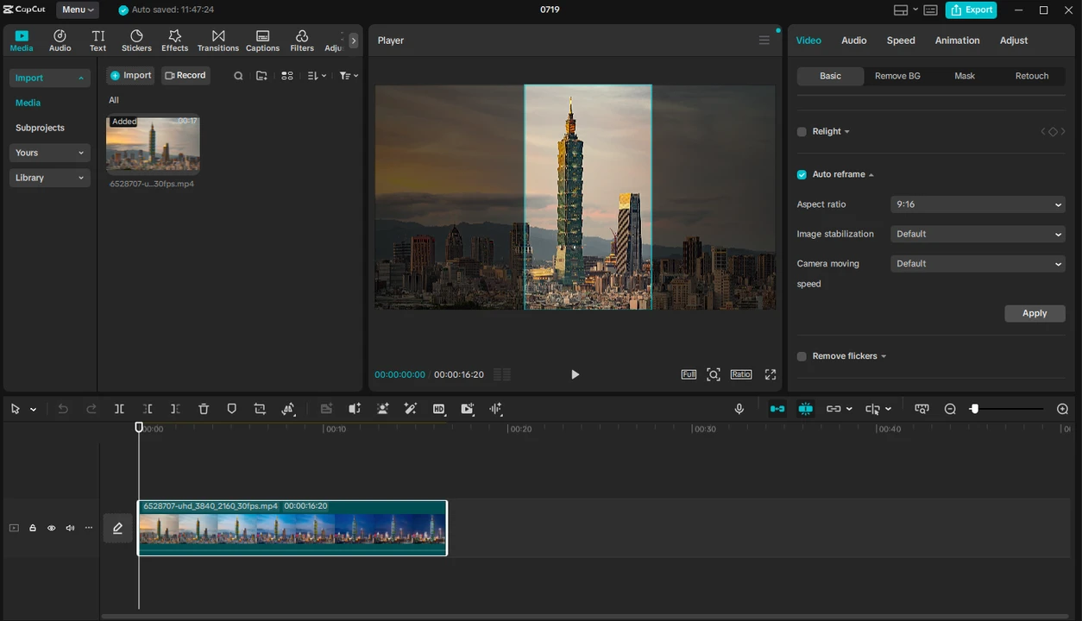Click the Export button
The image size is (1082, 621).
click(972, 9)
